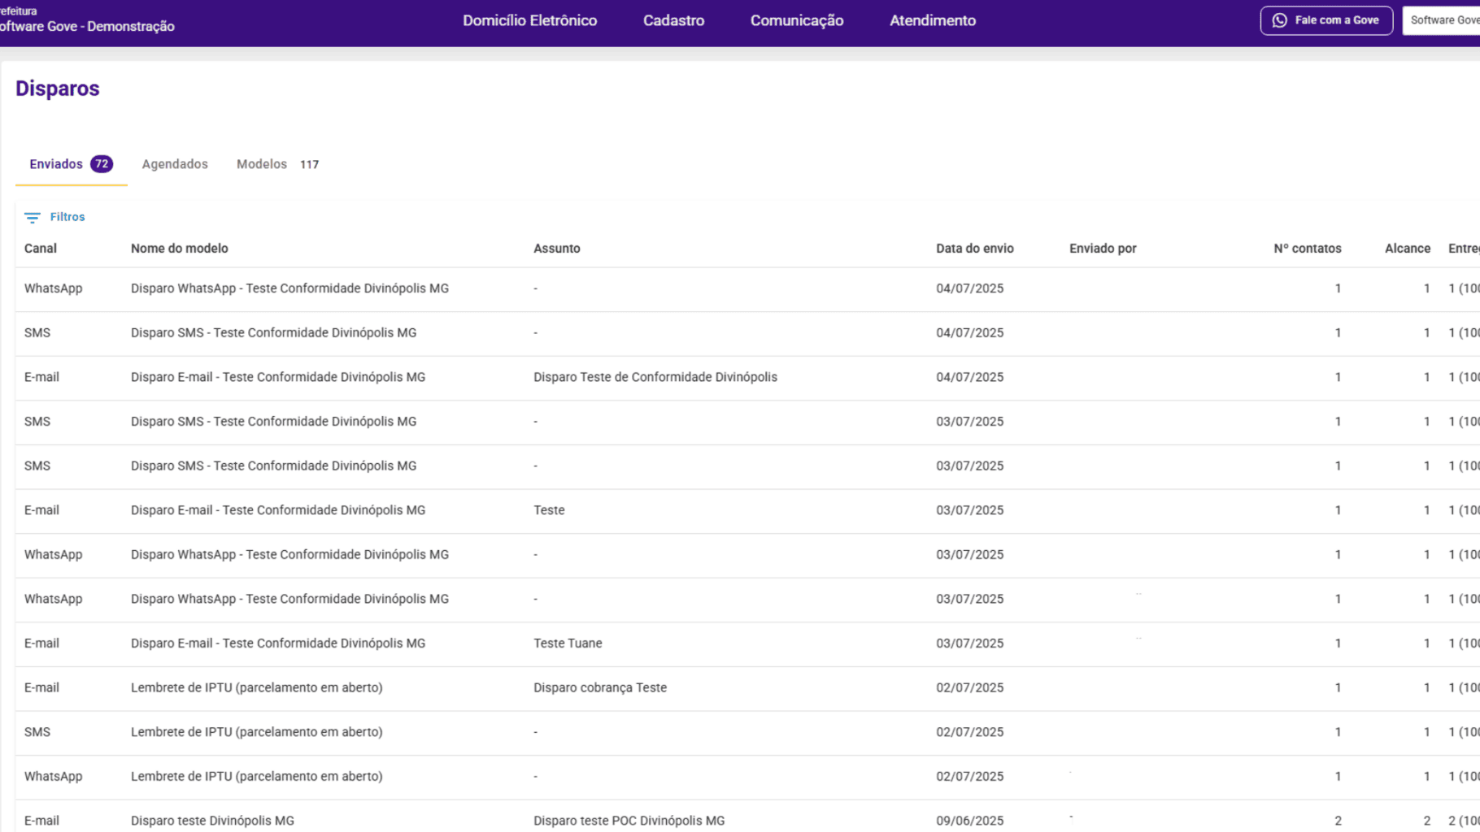The height and width of the screenshot is (832, 1480).
Task: Open the Atendimento menu
Action: tap(932, 21)
